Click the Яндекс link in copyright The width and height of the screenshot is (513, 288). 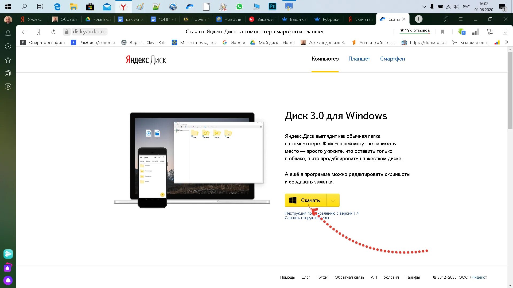(x=479, y=277)
